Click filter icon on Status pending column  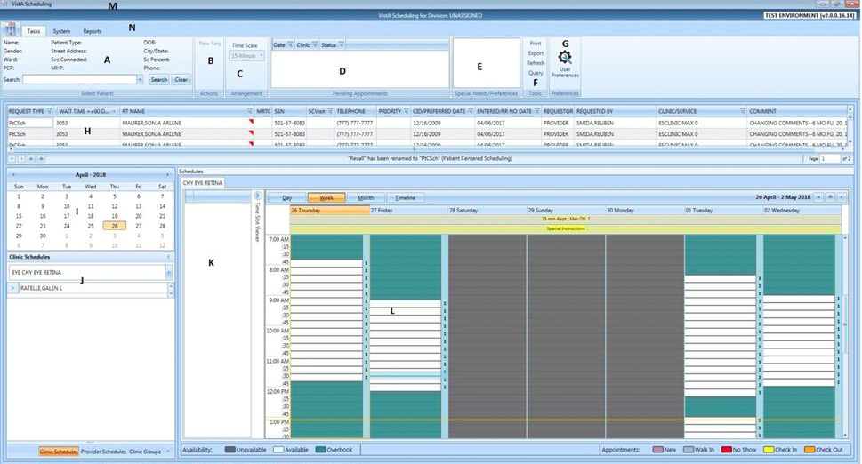(x=342, y=44)
